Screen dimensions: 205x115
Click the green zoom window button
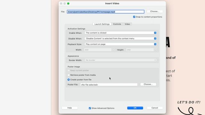point(68,4)
